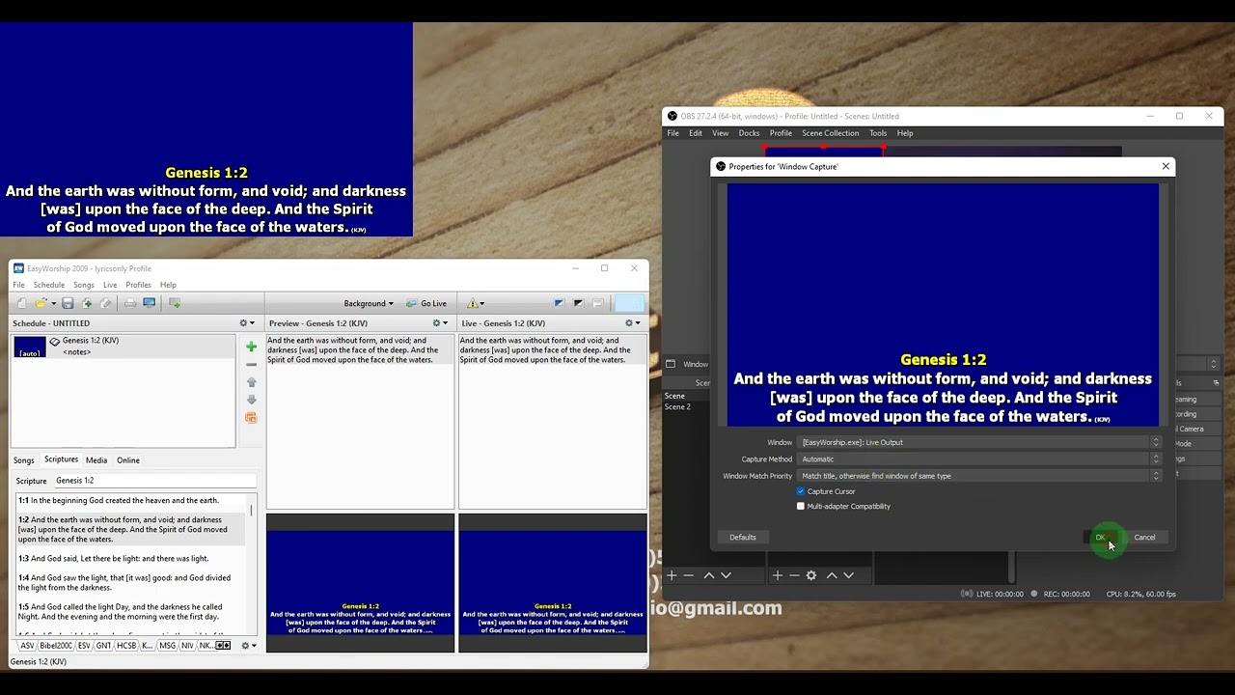The image size is (1235, 695).
Task: Click the gray minus remove-from-schedule icon
Action: coord(252,365)
